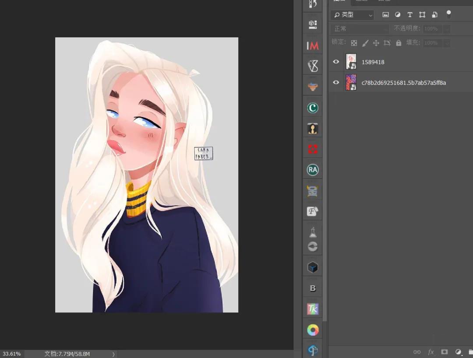Select the 1589418 layer thumbnail
This screenshot has width=473, height=358.
point(351,62)
